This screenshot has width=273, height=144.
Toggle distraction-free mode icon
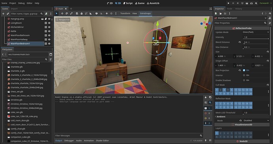coord(210,9)
